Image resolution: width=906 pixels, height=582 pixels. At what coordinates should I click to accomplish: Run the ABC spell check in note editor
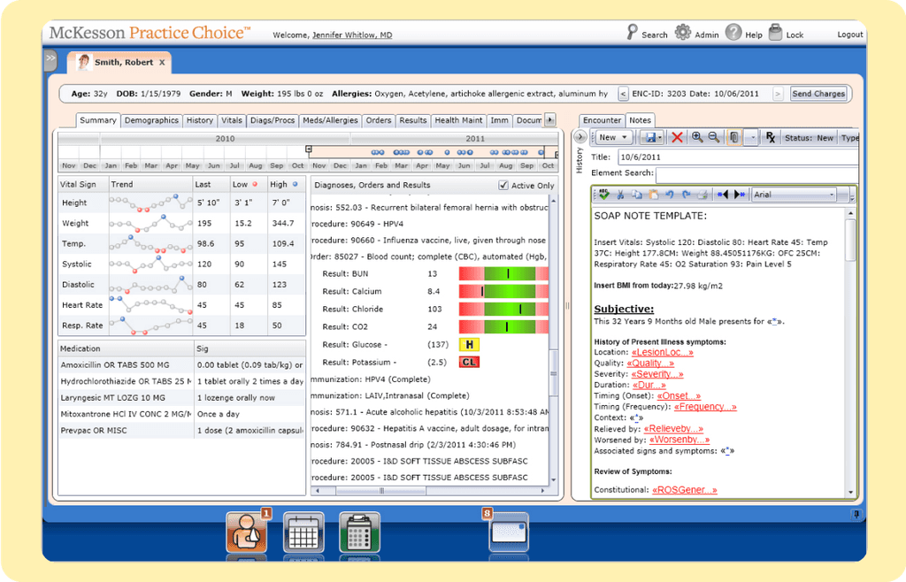pos(604,194)
